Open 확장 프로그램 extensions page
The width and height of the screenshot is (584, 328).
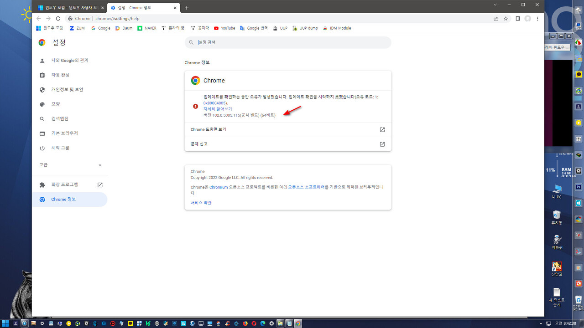[70, 184]
